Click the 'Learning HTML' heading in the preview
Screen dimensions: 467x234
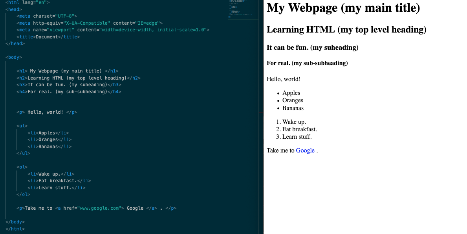(x=346, y=29)
